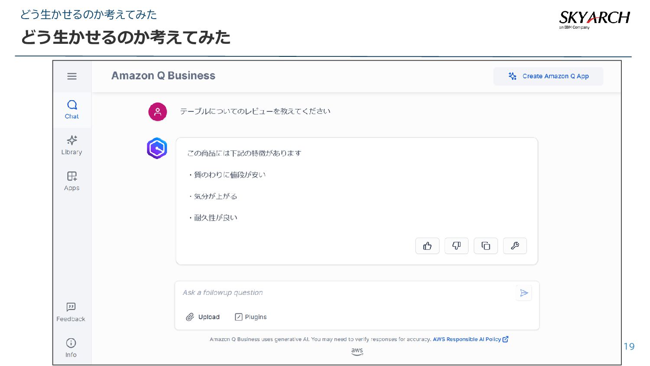Screen dimensions: 650x366
Task: Click the Amazon Q Business title
Action: tap(163, 76)
